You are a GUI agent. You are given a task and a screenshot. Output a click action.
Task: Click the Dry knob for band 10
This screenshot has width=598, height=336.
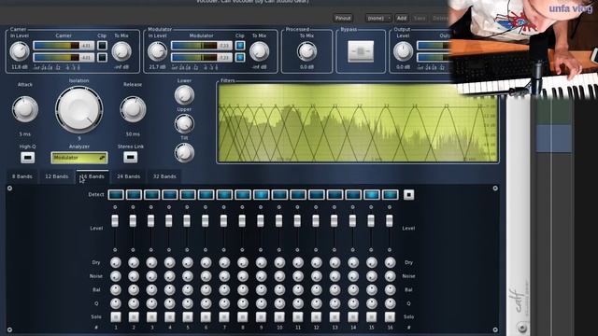[x=279, y=262]
